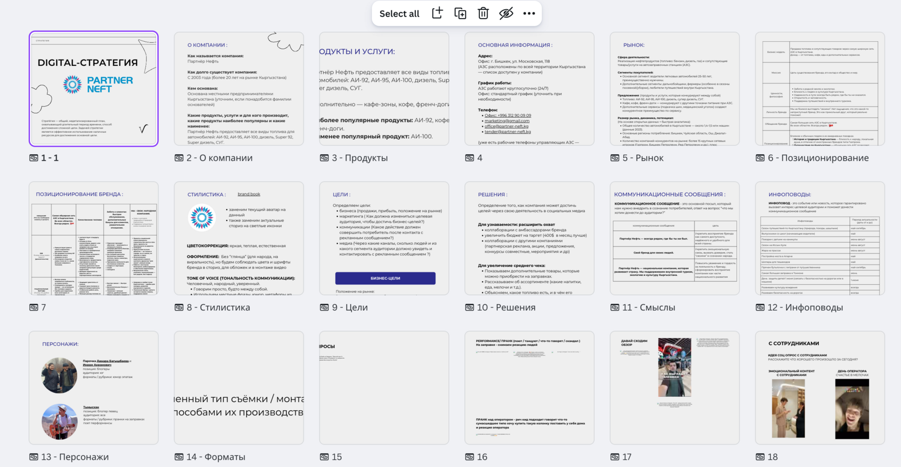
Task: Delete selected page with the trash icon
Action: (483, 13)
